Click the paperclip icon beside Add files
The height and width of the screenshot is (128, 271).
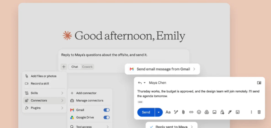[x=27, y=76]
